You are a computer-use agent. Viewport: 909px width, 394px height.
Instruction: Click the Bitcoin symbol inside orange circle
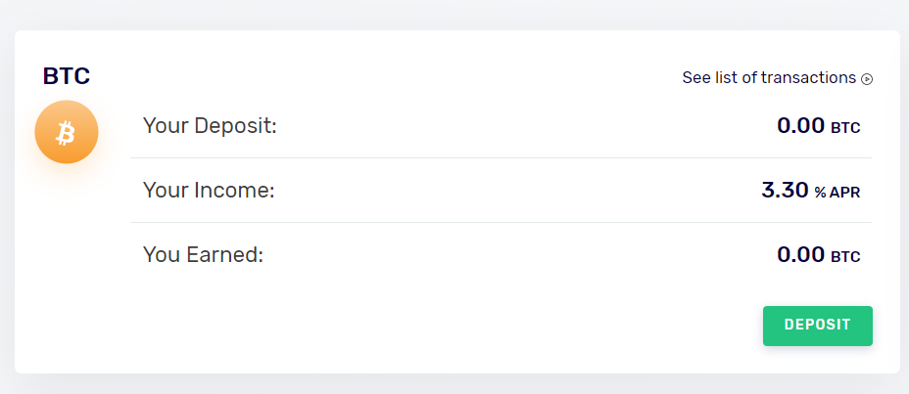click(67, 132)
